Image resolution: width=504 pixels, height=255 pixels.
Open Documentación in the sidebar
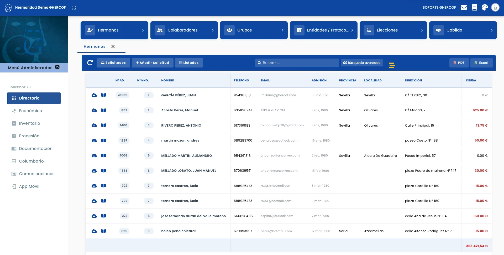pyautogui.click(x=34, y=149)
